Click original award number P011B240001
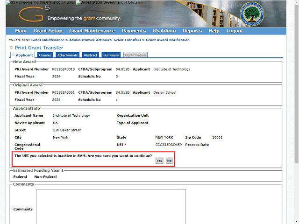299x224 pixels. (x=64, y=92)
